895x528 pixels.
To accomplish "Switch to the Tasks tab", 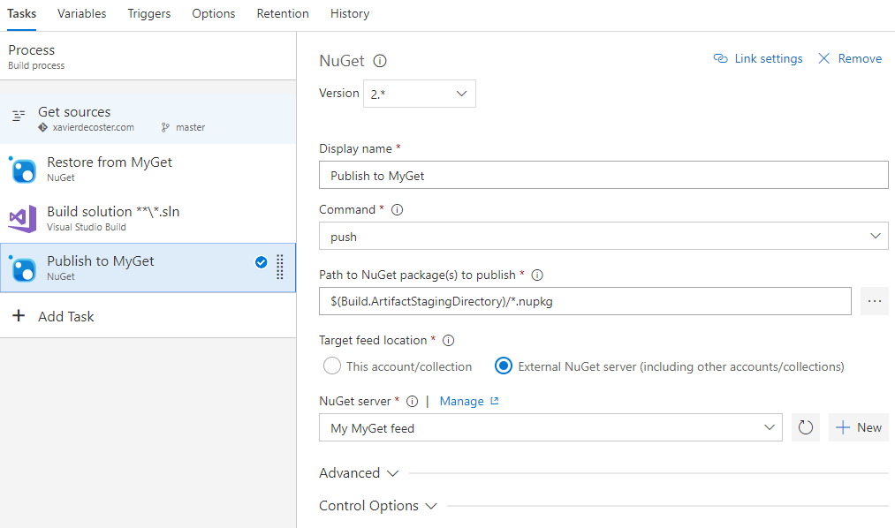I will pos(22,13).
